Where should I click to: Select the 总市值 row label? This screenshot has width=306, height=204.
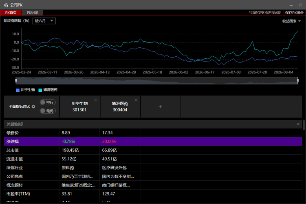coord(13,150)
